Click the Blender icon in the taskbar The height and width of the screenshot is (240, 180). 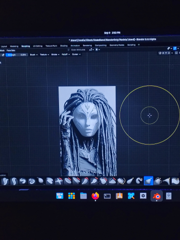click(156, 196)
